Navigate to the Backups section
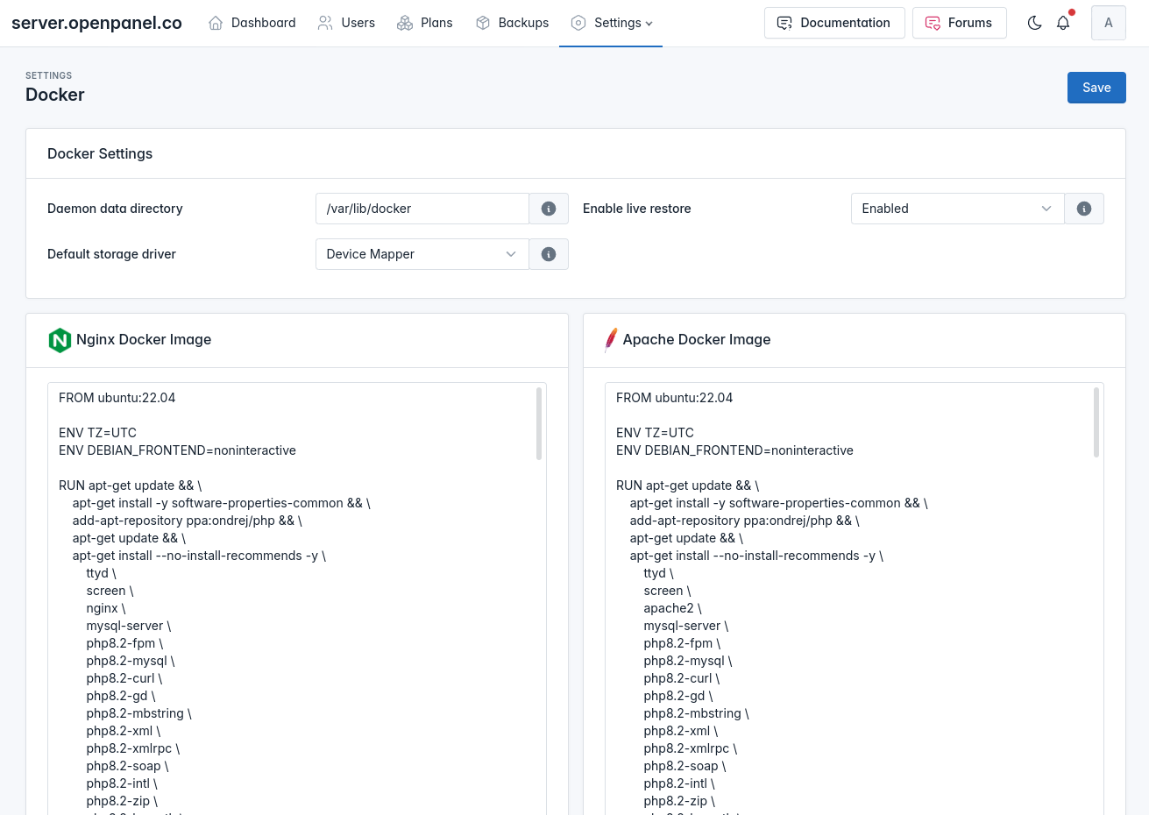 point(512,23)
